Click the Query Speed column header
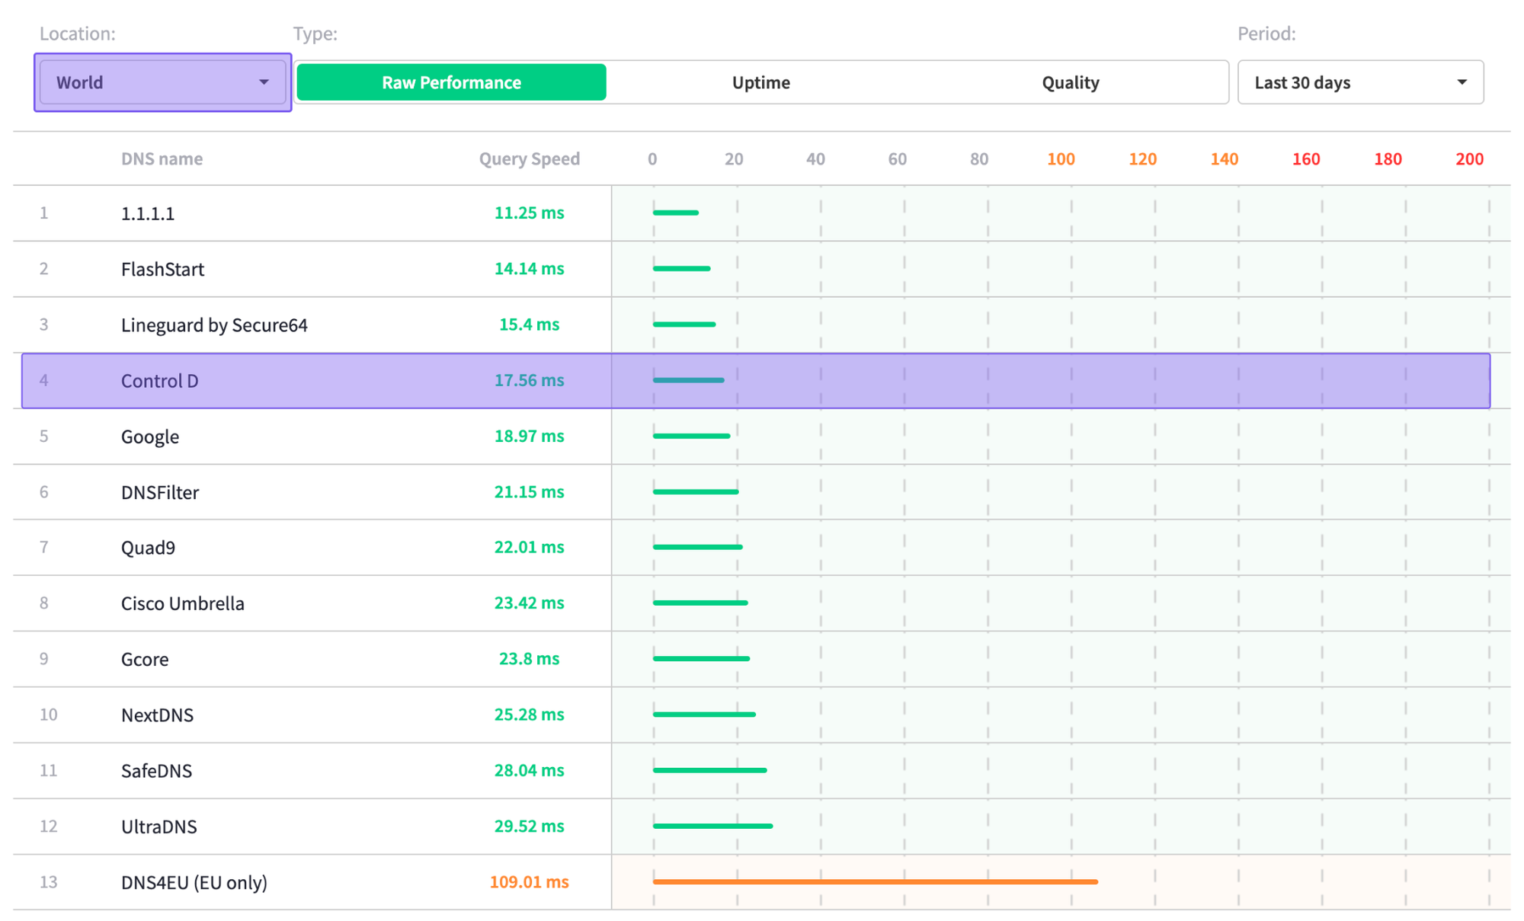This screenshot has height=921, width=1524. (x=529, y=158)
